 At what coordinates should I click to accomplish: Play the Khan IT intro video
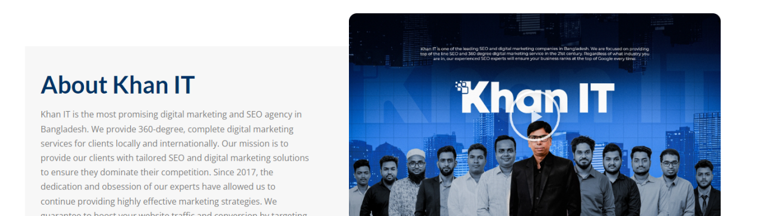click(535, 116)
